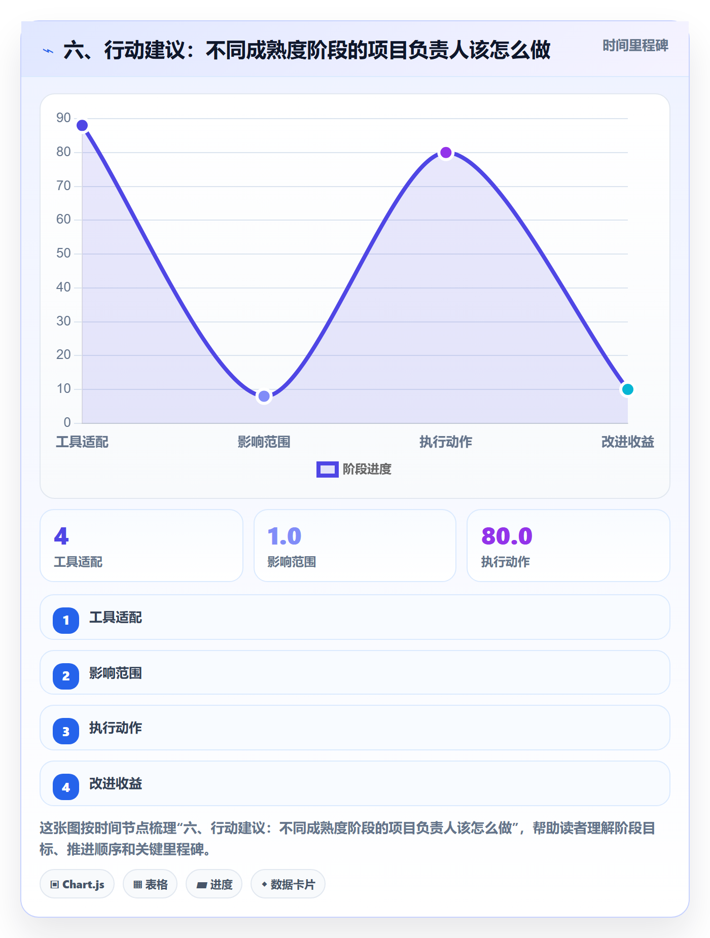The image size is (710, 938).
Task: Select the 1.0 影响范围 data card
Action: tap(355, 546)
